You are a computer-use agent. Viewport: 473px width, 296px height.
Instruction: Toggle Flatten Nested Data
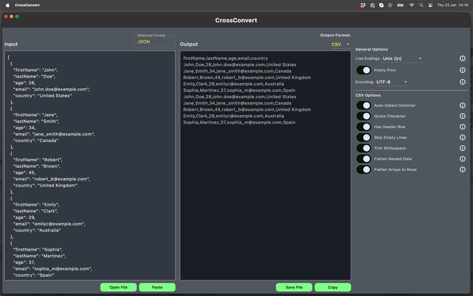click(x=363, y=159)
